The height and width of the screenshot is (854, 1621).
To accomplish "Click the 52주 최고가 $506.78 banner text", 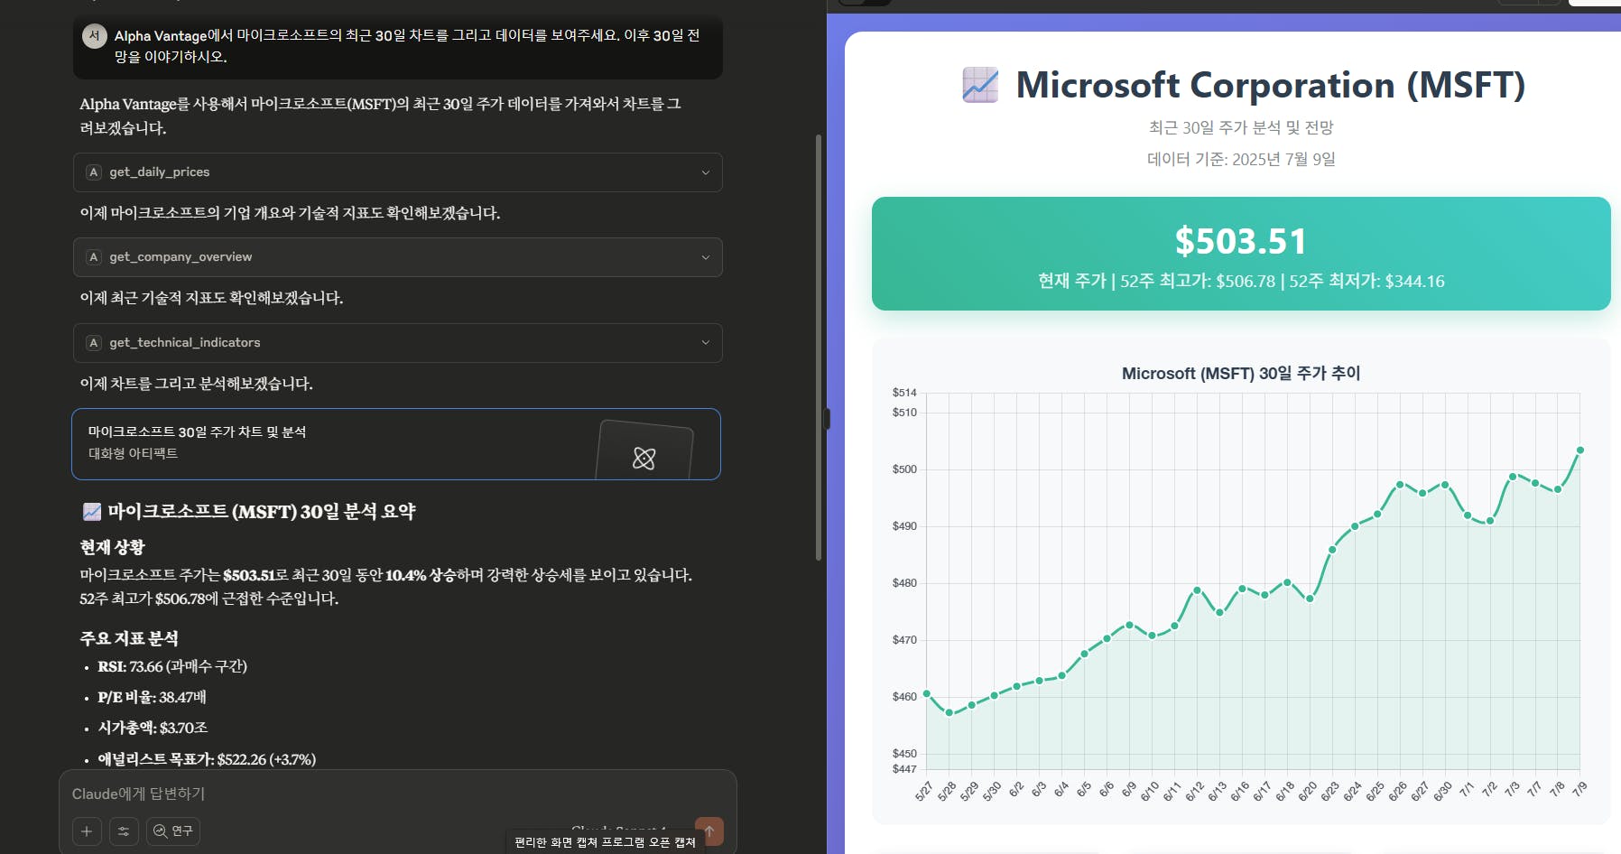I will [x=1198, y=281].
